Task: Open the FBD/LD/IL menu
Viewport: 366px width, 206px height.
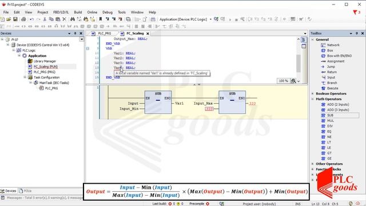Action: point(61,12)
